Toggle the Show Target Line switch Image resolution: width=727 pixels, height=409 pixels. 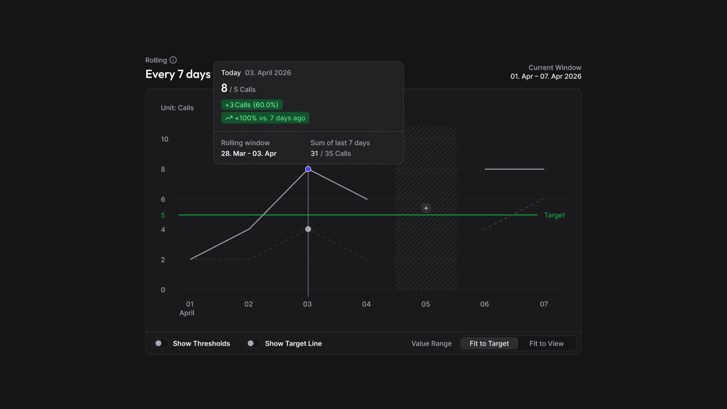pos(253,343)
